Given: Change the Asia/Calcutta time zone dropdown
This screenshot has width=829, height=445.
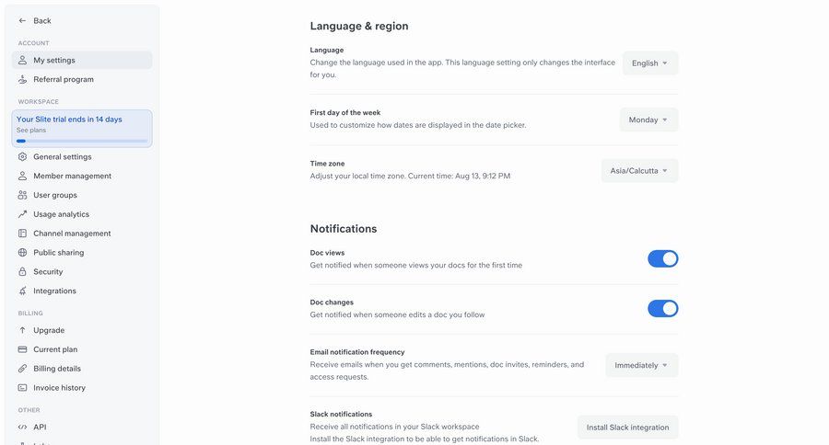Looking at the screenshot, I should pos(639,171).
